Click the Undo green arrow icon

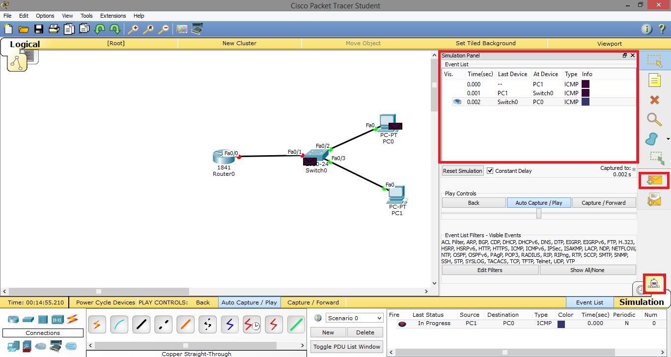[x=100, y=29]
